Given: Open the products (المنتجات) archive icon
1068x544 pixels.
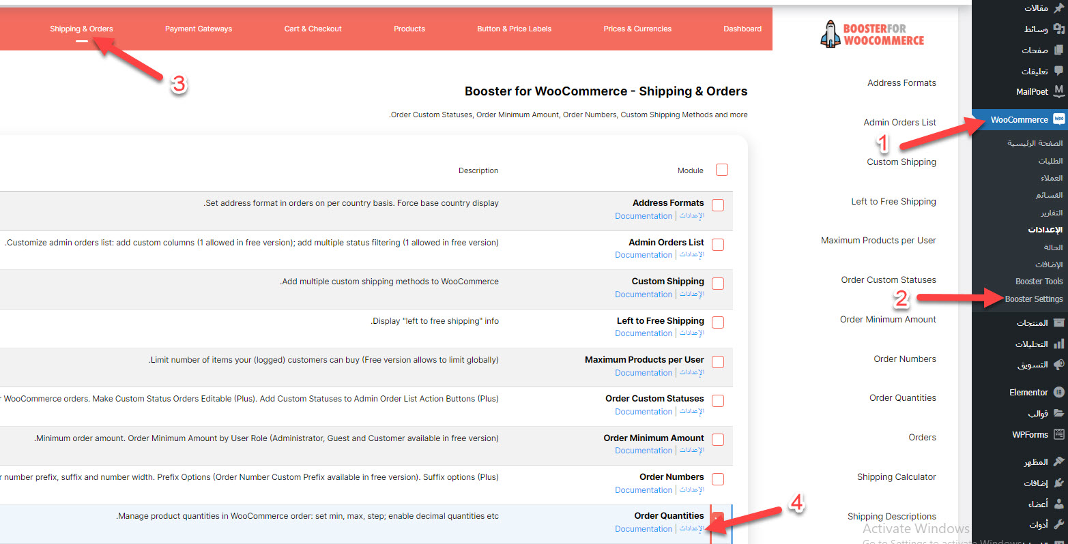Looking at the screenshot, I should [x=1058, y=322].
